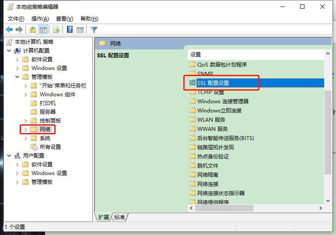The width and height of the screenshot is (336, 235).
Task: Click the 所有设置 icon in tree
Action: coord(34,147)
